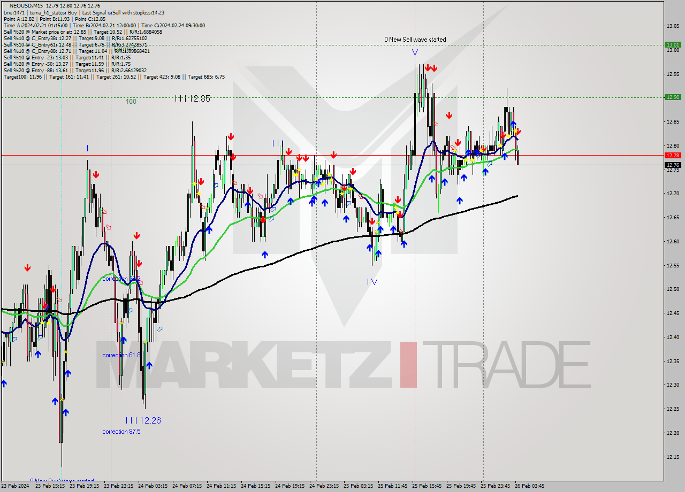Click the 12.70 price axis label

pos(673,194)
